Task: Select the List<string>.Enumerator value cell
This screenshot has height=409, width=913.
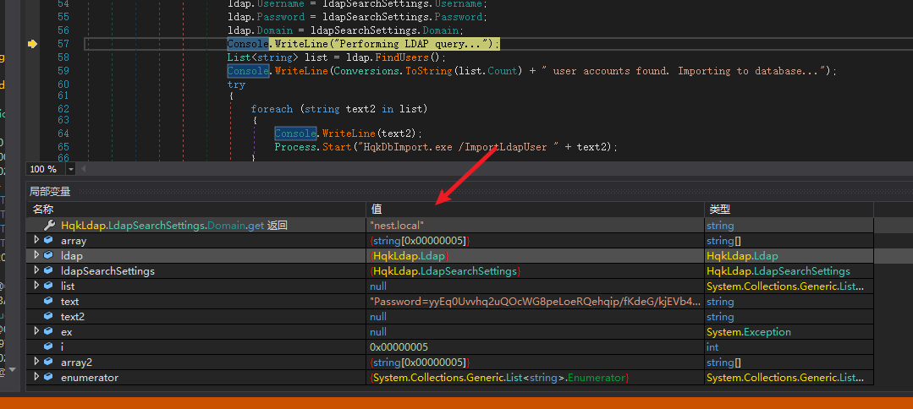Action: (x=535, y=377)
